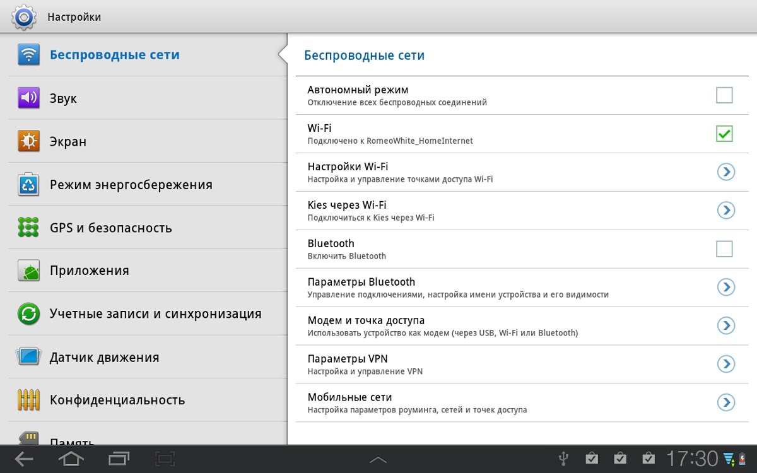Open the Приложения android icon
This screenshot has height=473, width=757.
click(28, 271)
